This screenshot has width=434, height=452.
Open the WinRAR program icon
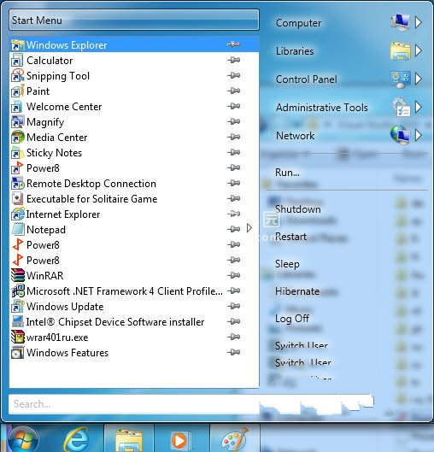point(18,275)
